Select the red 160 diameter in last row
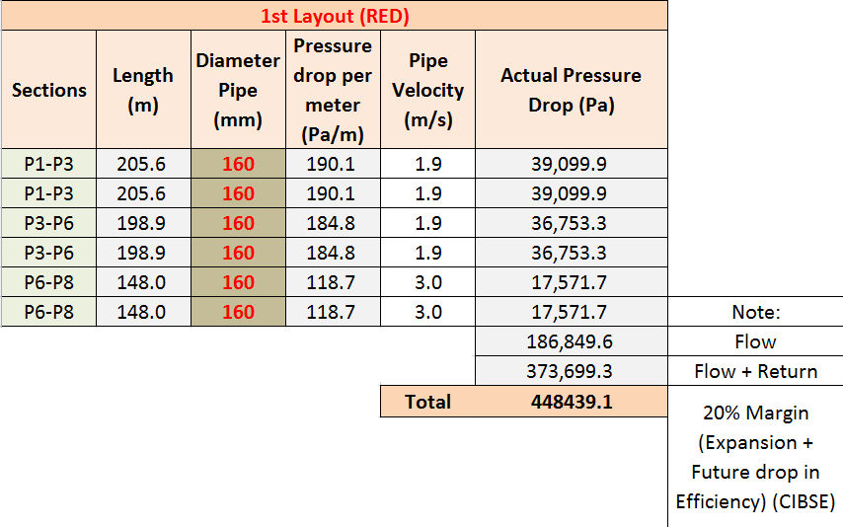This screenshot has width=843, height=527. point(238,312)
